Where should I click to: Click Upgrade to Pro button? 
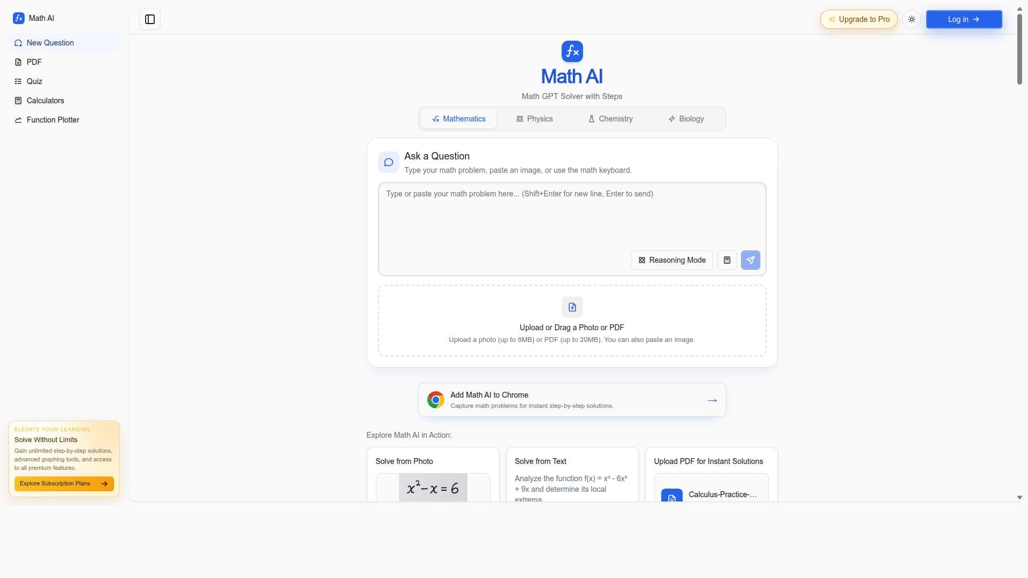858,19
